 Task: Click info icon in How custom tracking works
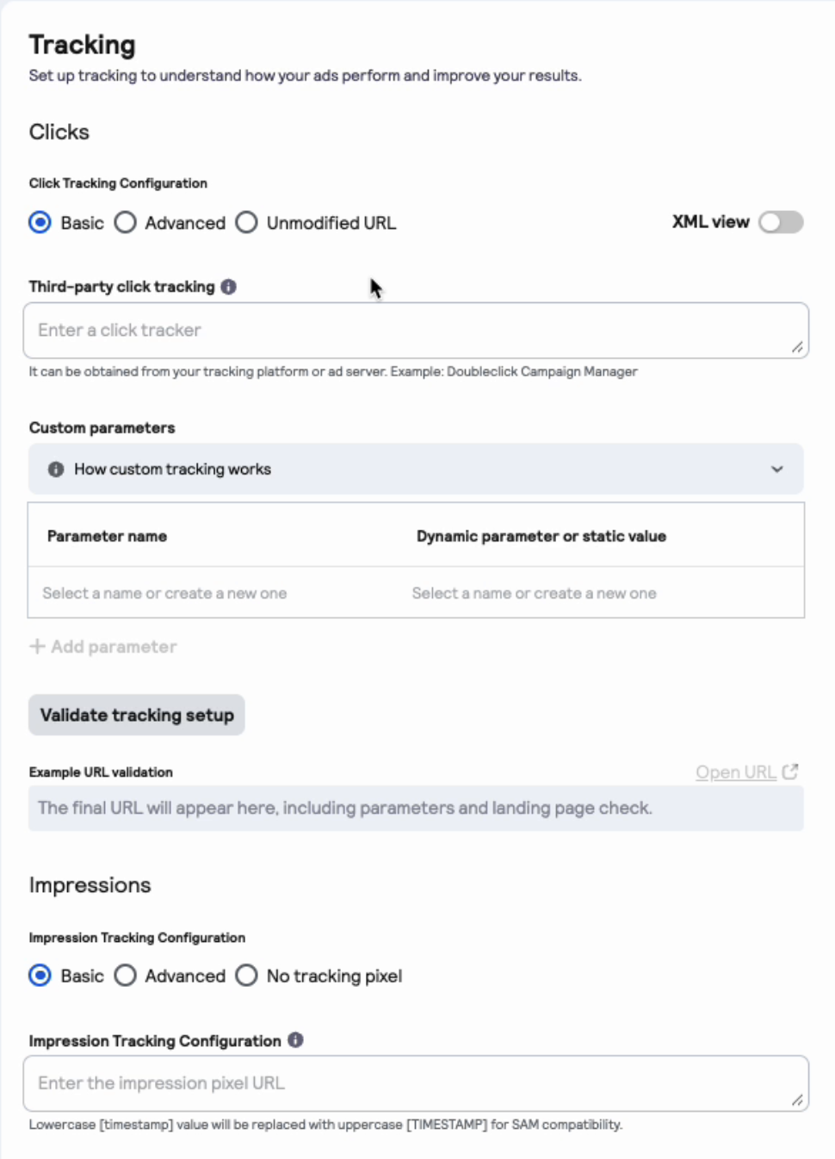click(x=56, y=469)
